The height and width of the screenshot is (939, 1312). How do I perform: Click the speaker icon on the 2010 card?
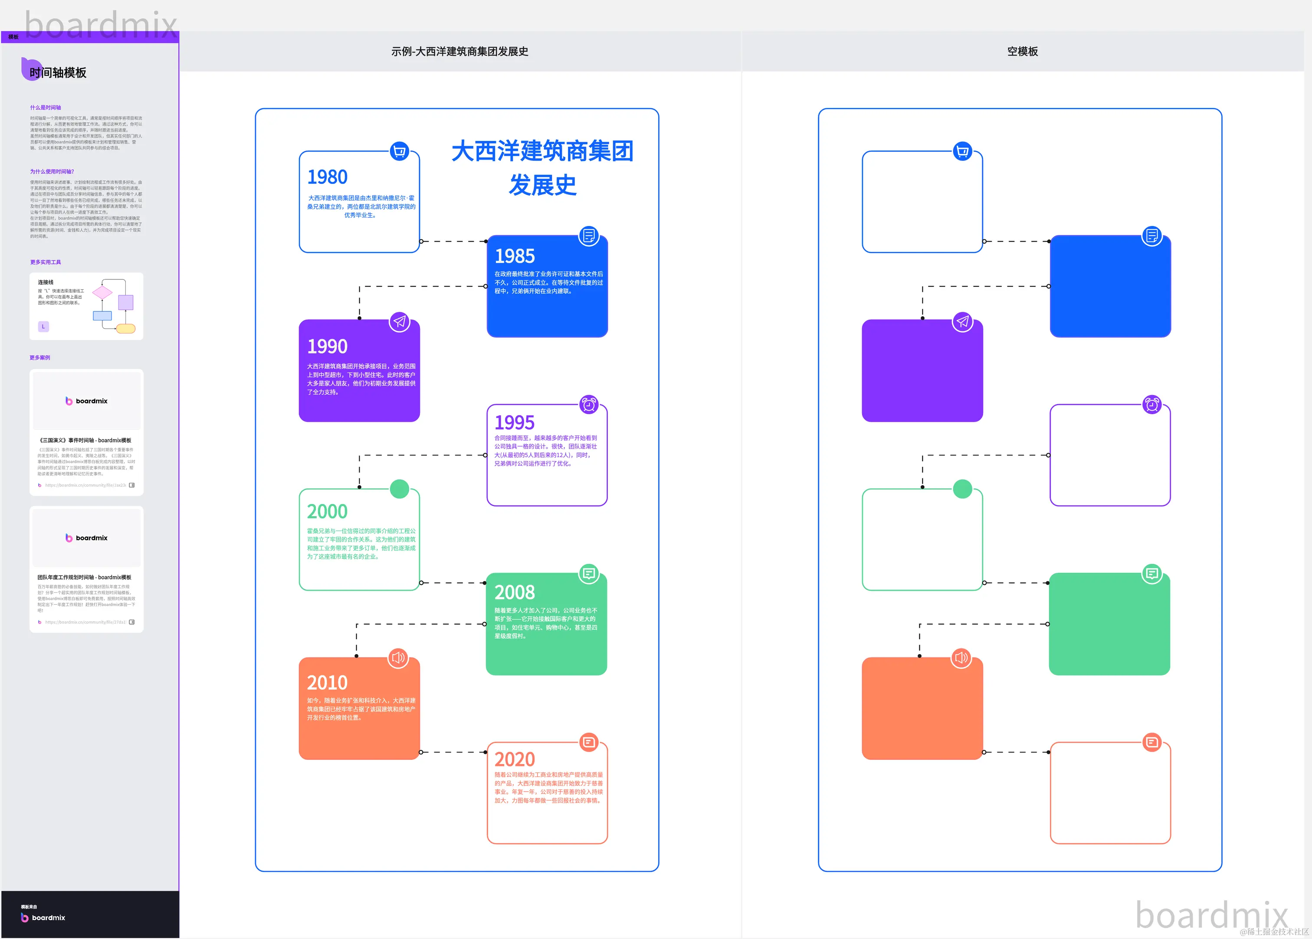pyautogui.click(x=398, y=658)
